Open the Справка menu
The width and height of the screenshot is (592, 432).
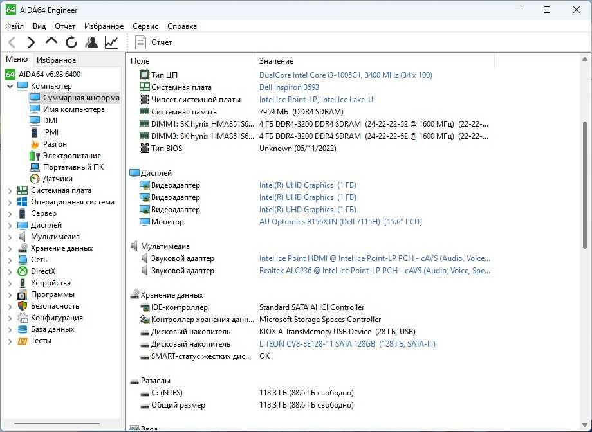tap(182, 26)
